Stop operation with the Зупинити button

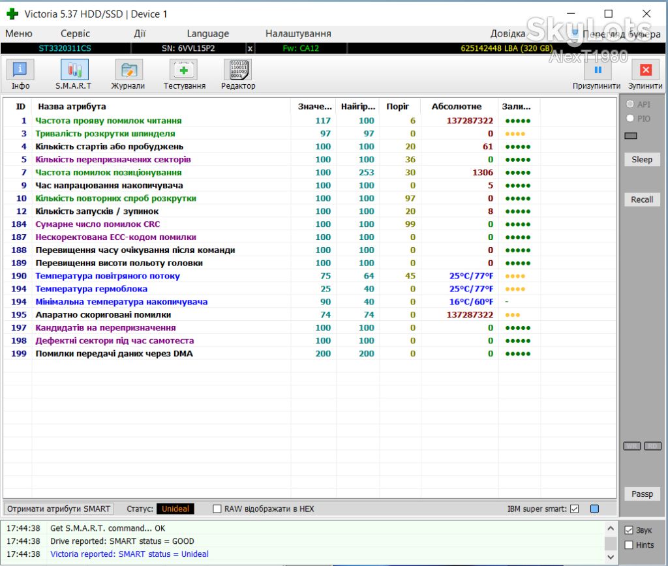pos(645,74)
